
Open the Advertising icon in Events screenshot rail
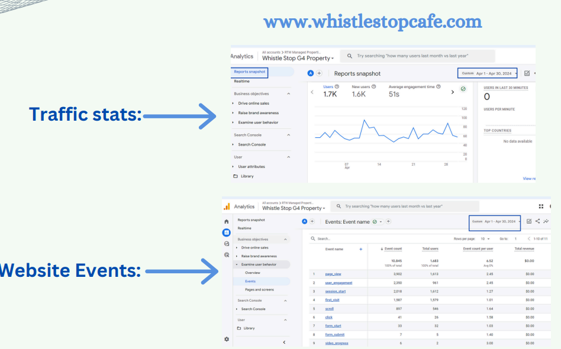[x=227, y=255]
